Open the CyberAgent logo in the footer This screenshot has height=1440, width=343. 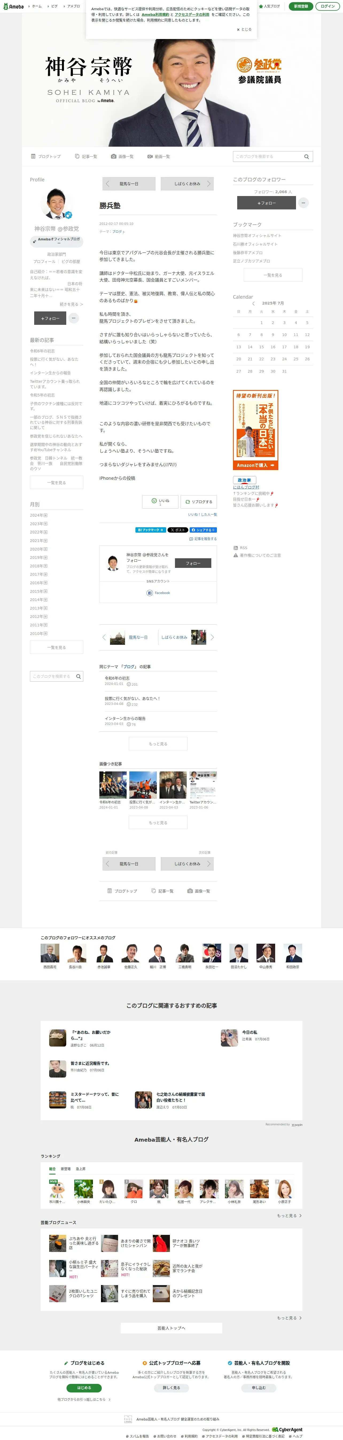[x=287, y=1429]
